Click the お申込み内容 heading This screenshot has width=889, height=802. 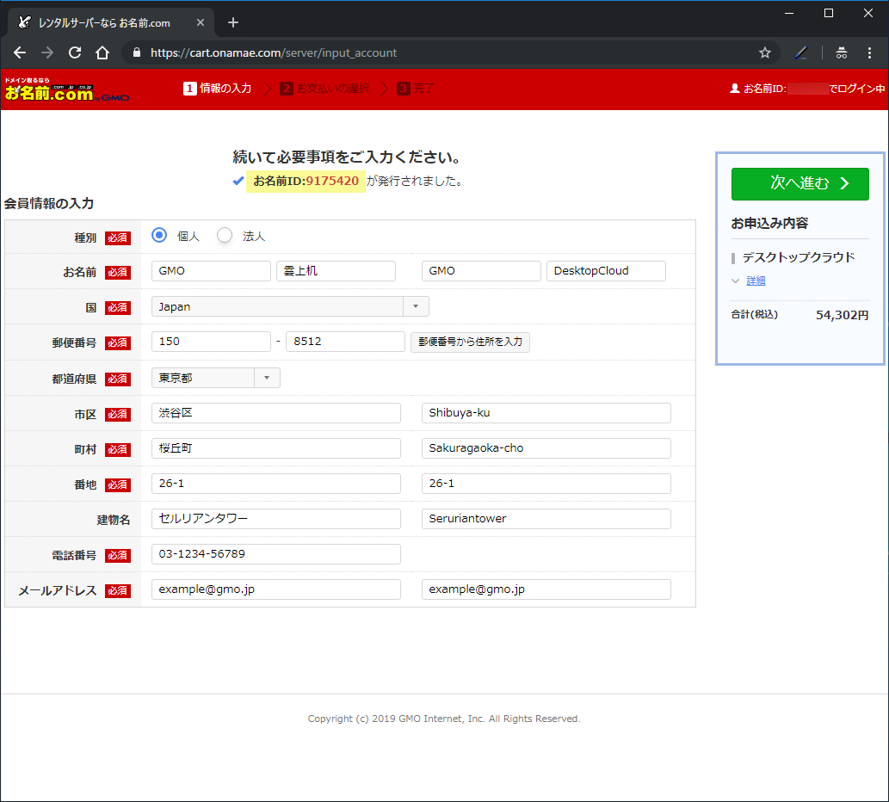(769, 224)
